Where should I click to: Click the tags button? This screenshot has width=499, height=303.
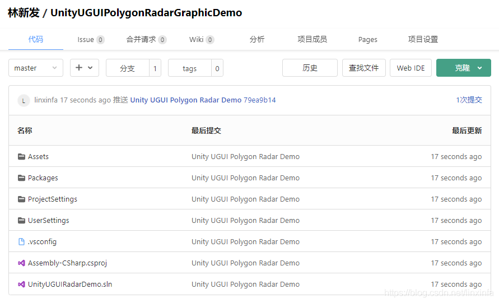(x=190, y=68)
